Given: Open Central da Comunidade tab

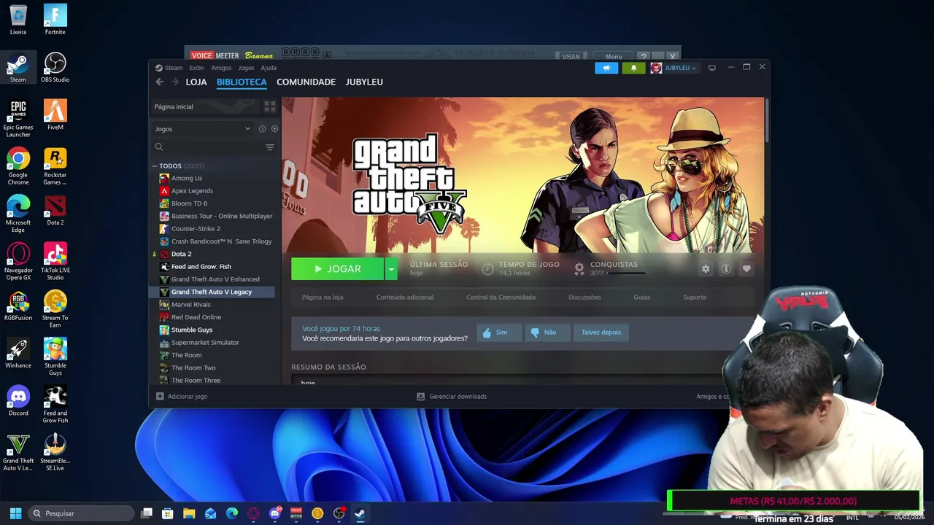Looking at the screenshot, I should pos(501,297).
